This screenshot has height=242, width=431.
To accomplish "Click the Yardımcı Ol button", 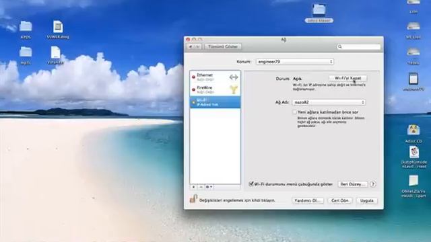I will pos(308,200).
